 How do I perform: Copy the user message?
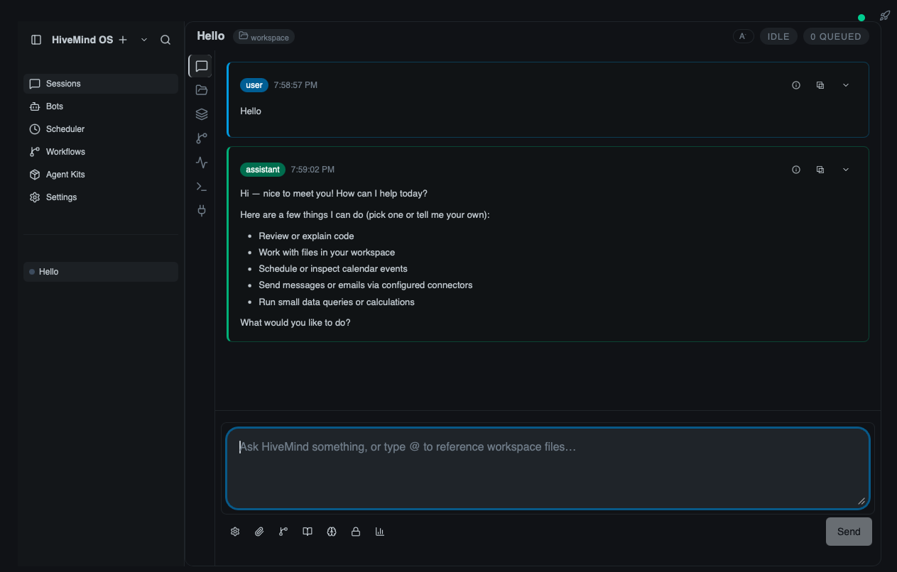(820, 85)
